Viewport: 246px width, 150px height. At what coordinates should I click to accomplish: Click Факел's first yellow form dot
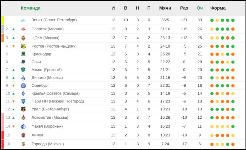pyautogui.click(x=212, y=126)
